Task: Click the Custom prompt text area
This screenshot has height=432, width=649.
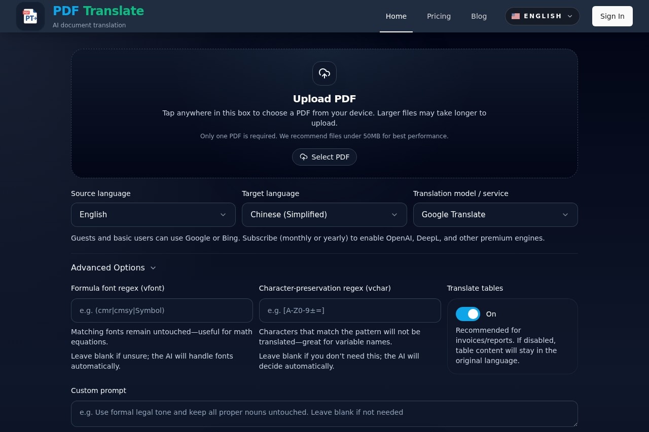Action: [x=324, y=413]
